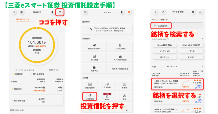Open help icon beside ポートフォリオの見方
This screenshot has height=114, width=218.
[33, 70]
